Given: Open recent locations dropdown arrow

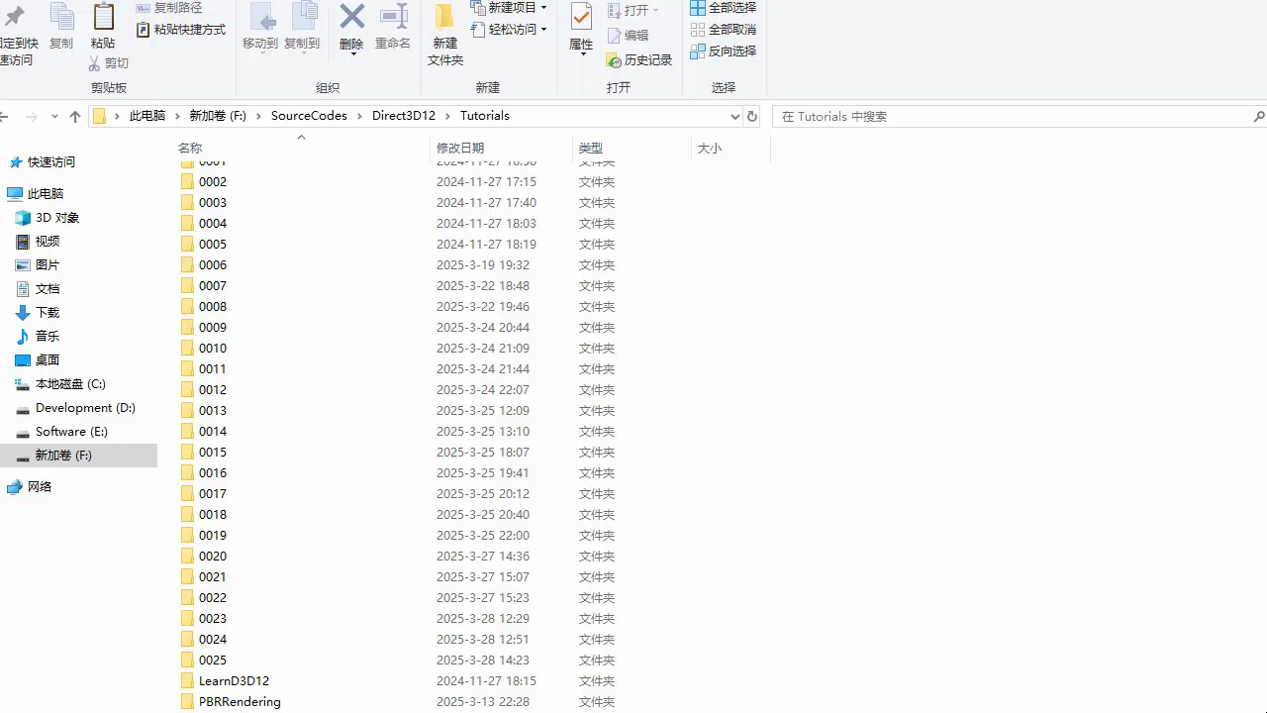Looking at the screenshot, I should tap(54, 117).
